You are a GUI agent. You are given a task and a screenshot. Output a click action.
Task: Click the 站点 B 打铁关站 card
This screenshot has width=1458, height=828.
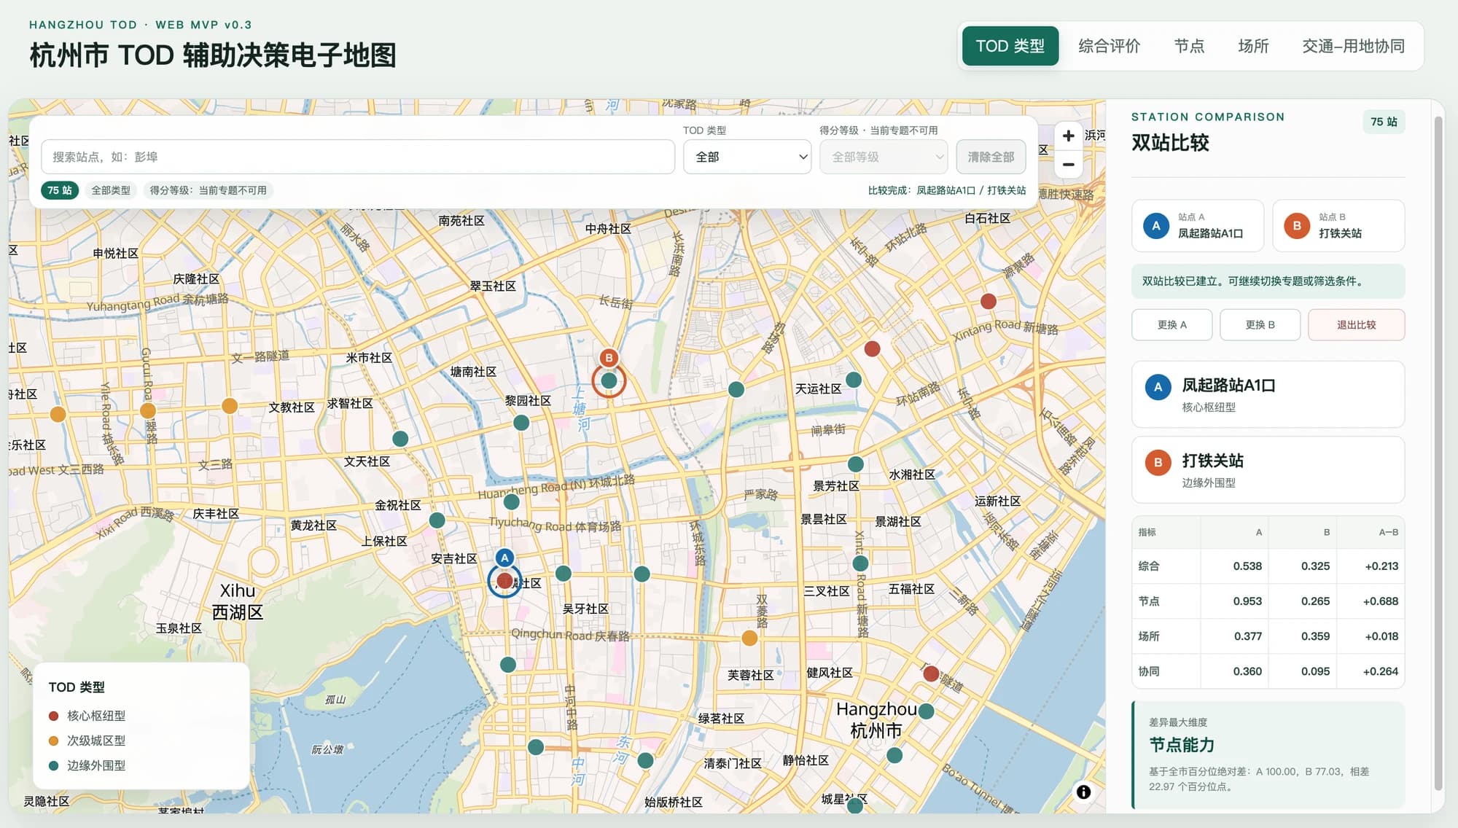(1338, 226)
